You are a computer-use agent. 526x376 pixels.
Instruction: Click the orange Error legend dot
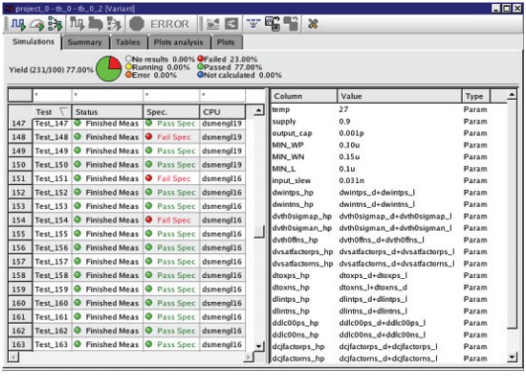pyautogui.click(x=129, y=75)
